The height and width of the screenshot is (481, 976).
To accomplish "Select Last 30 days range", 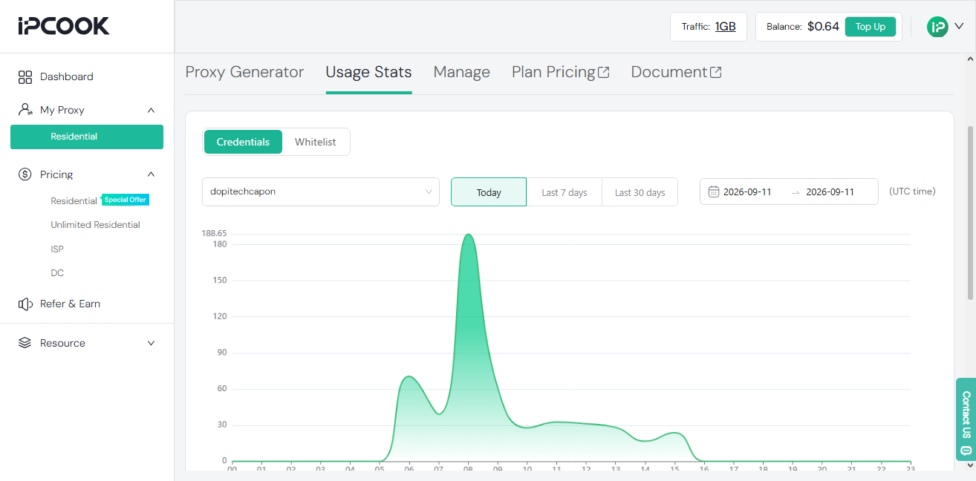I will pyautogui.click(x=640, y=192).
